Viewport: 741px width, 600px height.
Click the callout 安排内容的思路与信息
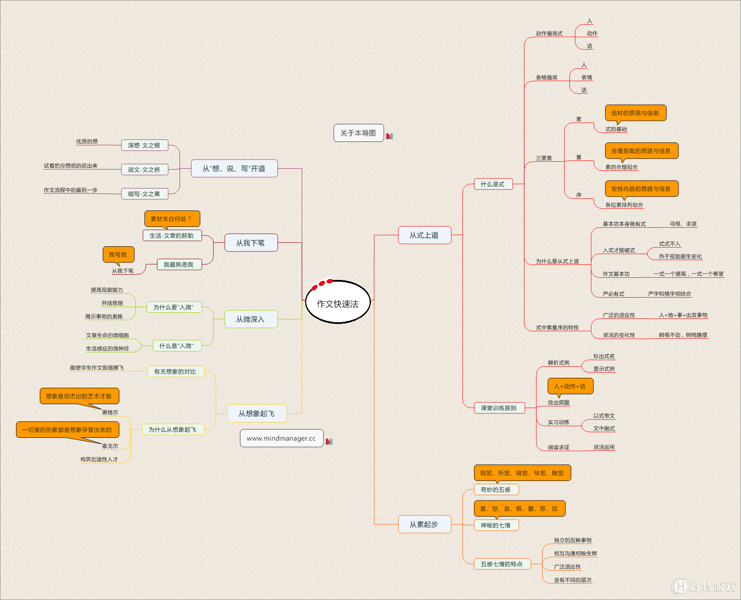click(642, 189)
